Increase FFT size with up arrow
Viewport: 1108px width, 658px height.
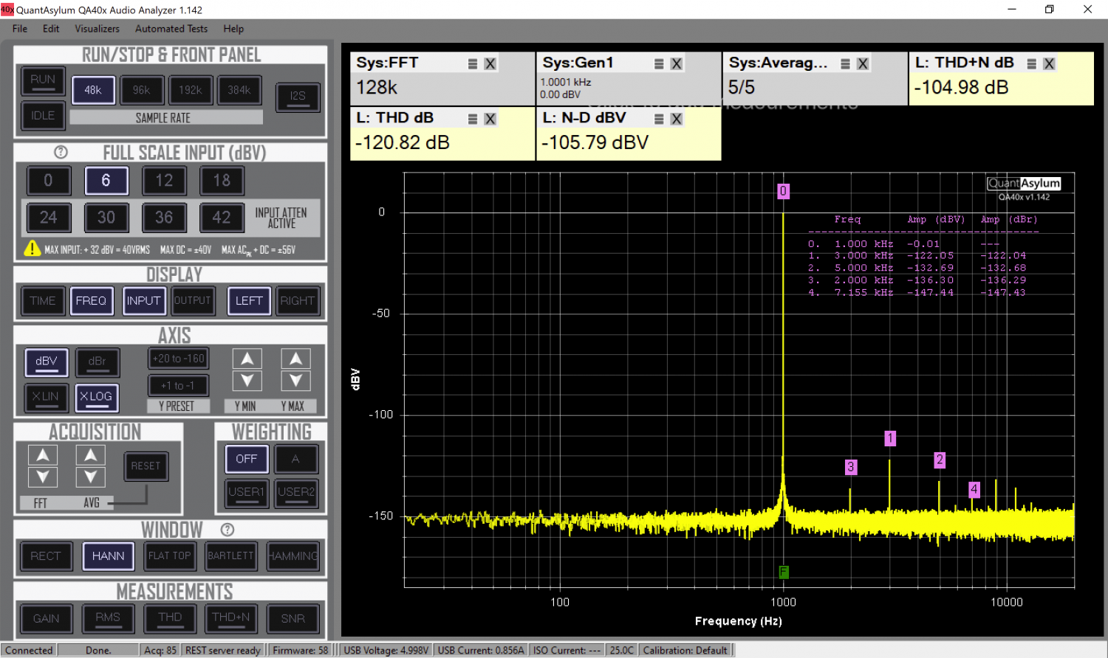click(x=43, y=455)
